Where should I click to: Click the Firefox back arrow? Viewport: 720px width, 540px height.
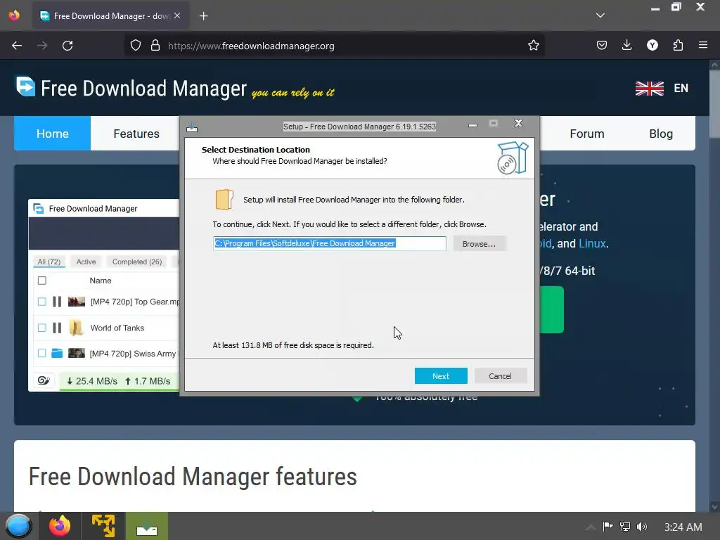point(17,46)
